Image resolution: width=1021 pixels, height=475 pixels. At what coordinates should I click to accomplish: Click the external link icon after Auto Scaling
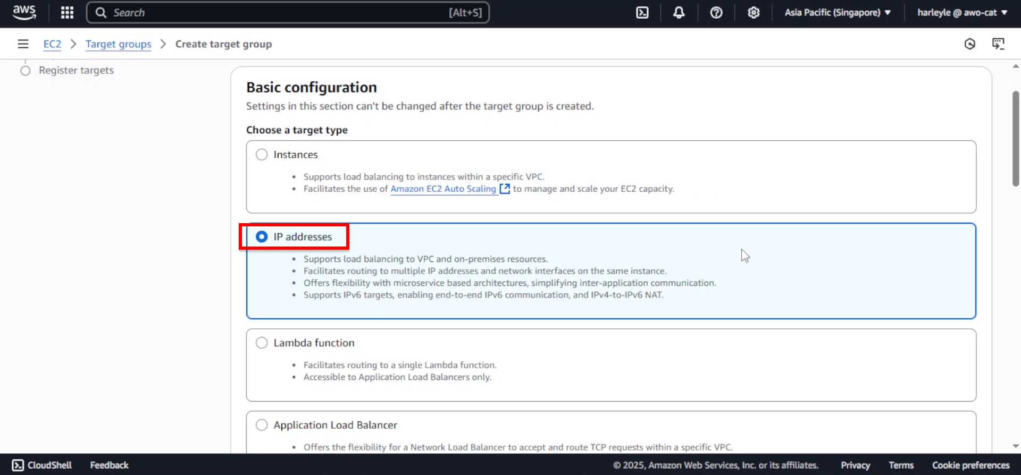(504, 189)
